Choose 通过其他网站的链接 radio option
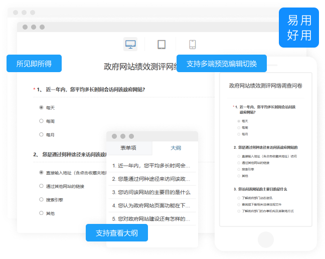This screenshot has height=259, width=325. point(41,186)
